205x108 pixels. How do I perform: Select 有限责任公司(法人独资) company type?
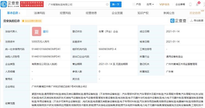44,64
